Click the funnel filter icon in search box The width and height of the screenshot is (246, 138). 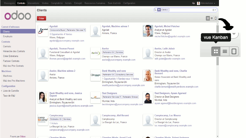159,10
